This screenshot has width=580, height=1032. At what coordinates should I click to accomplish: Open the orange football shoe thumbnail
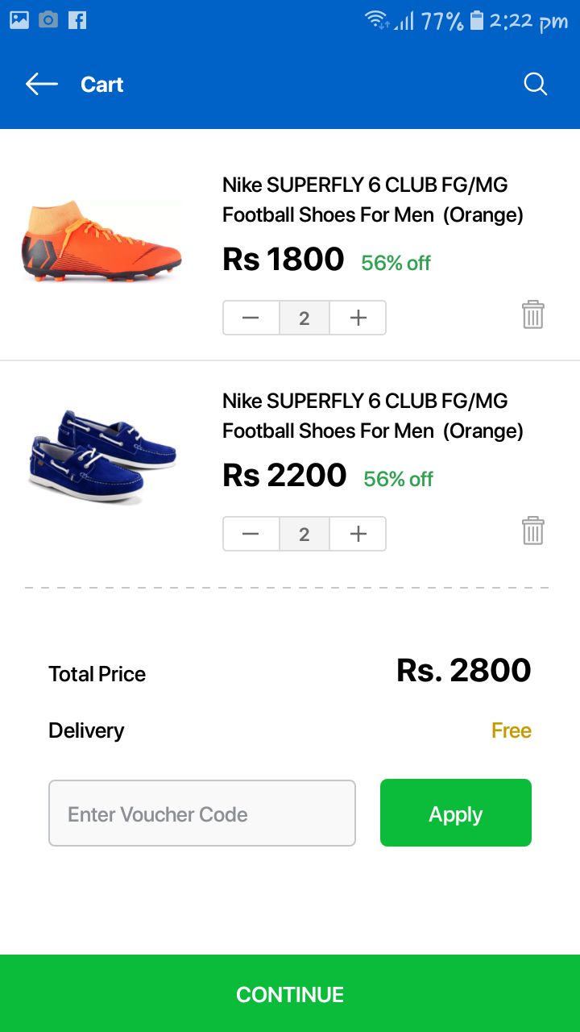point(101,240)
